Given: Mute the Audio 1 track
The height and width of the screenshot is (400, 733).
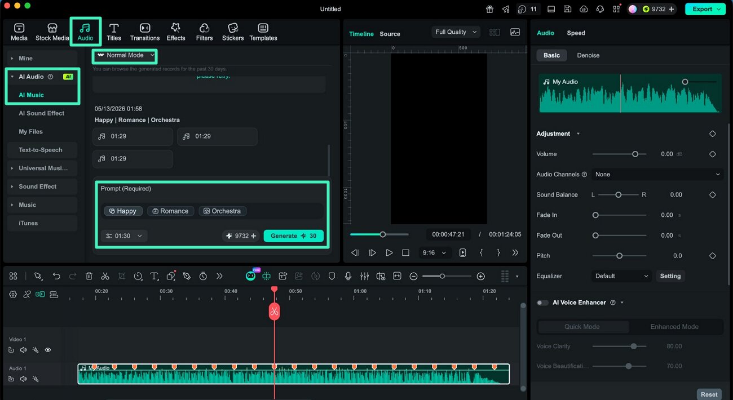Looking at the screenshot, I should tap(23, 379).
